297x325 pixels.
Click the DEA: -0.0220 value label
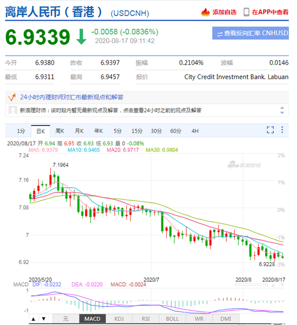87,284
